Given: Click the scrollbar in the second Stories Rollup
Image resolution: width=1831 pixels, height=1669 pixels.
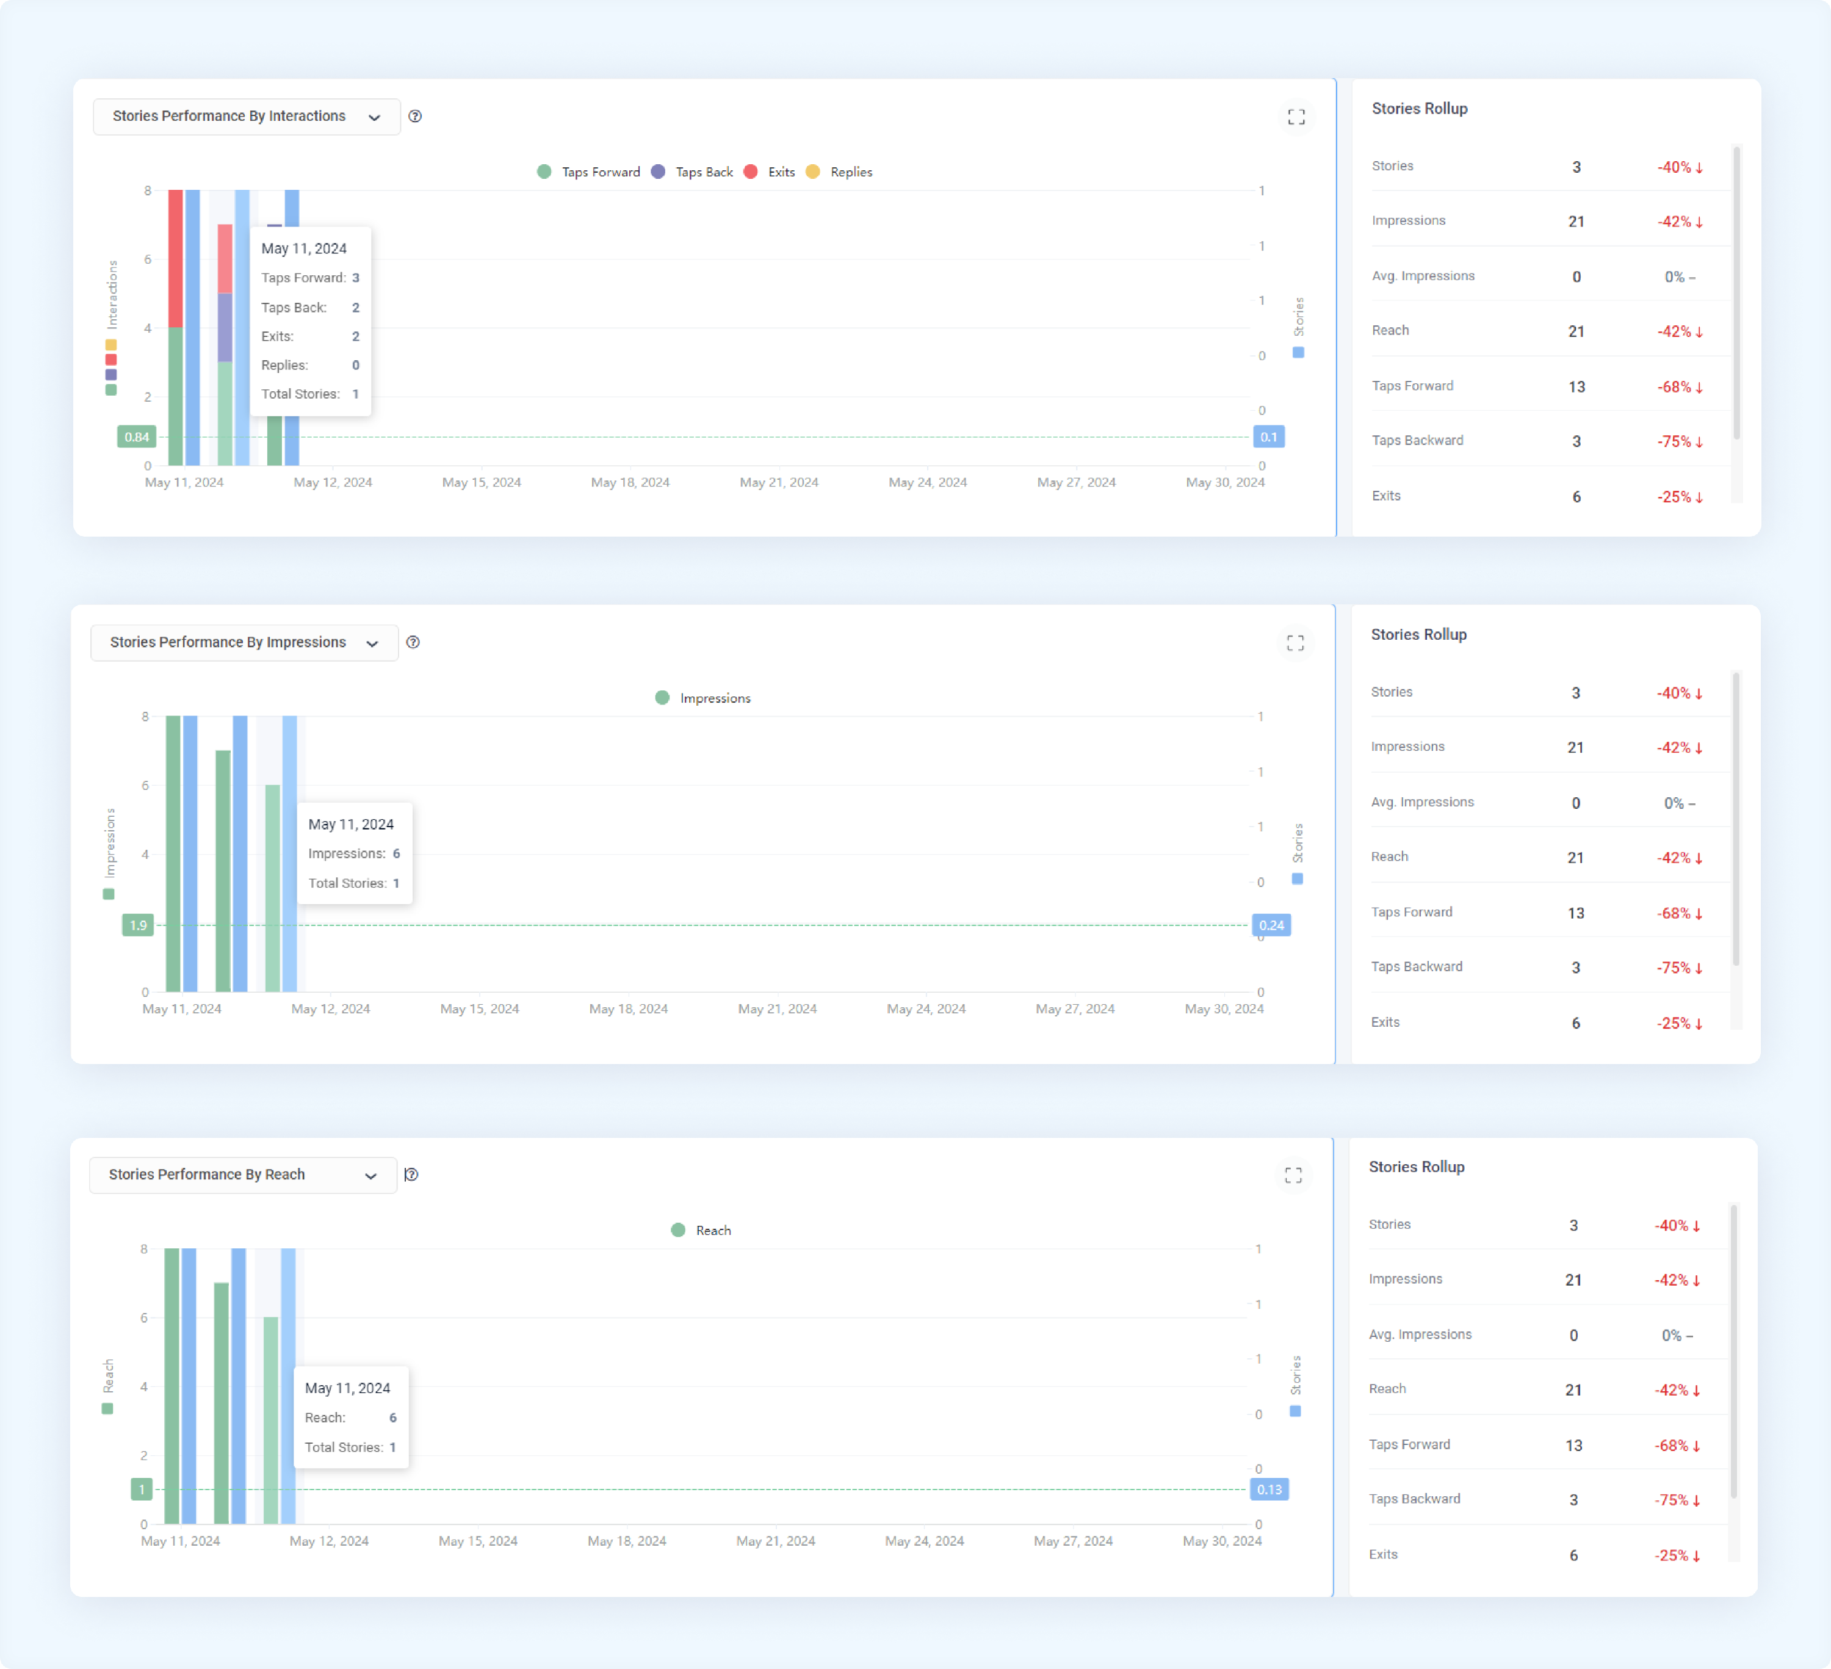Looking at the screenshot, I should 1736,819.
